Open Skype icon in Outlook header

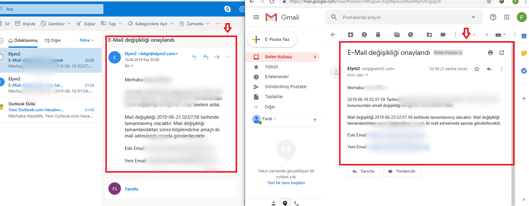coord(227,9)
